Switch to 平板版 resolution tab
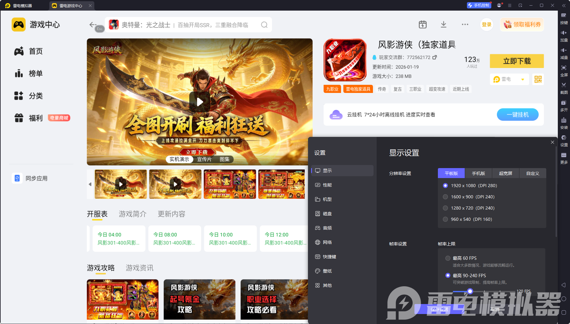The width and height of the screenshot is (570, 324). tap(451, 173)
